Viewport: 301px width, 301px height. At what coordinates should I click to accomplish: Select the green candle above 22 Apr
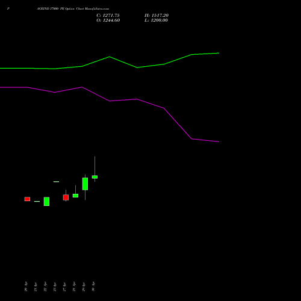[x=46, y=201]
